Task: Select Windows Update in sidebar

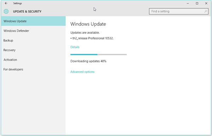Action: coord(34,21)
